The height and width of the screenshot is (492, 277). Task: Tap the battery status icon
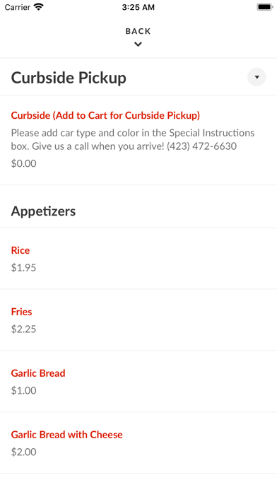pyautogui.click(x=265, y=7)
